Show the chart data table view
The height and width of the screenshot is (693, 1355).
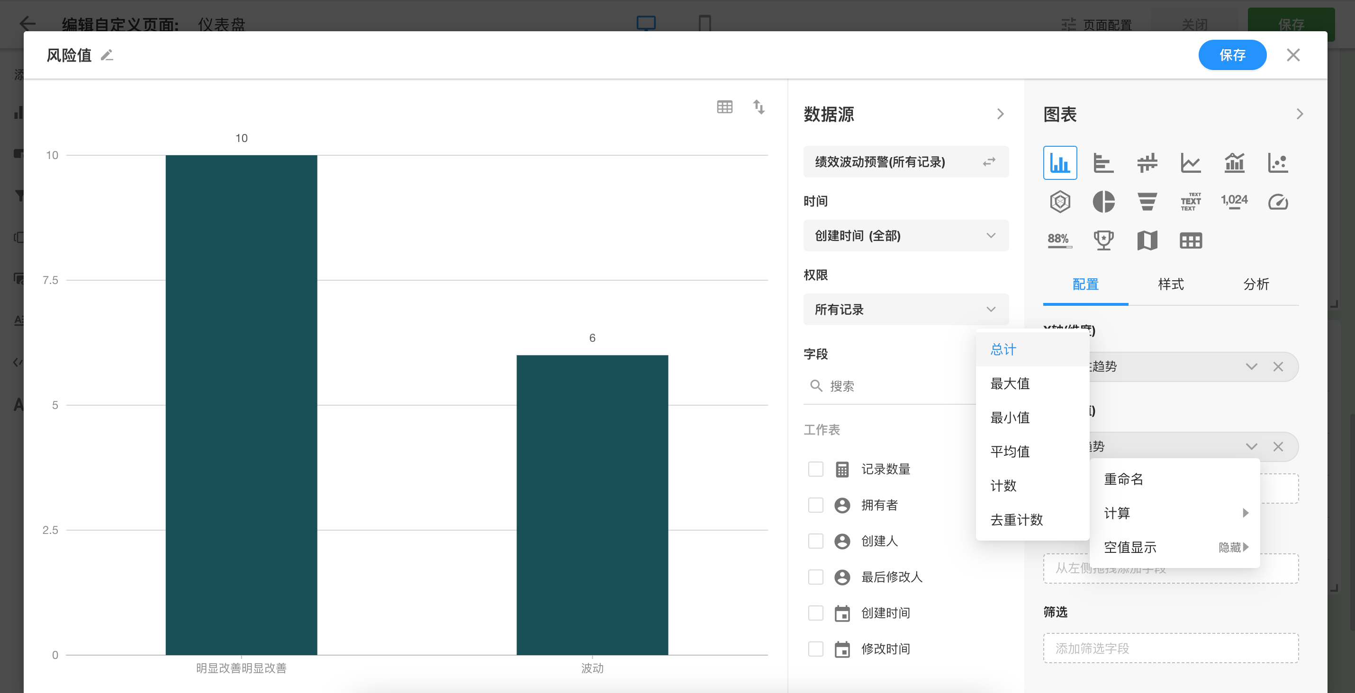[x=725, y=107]
